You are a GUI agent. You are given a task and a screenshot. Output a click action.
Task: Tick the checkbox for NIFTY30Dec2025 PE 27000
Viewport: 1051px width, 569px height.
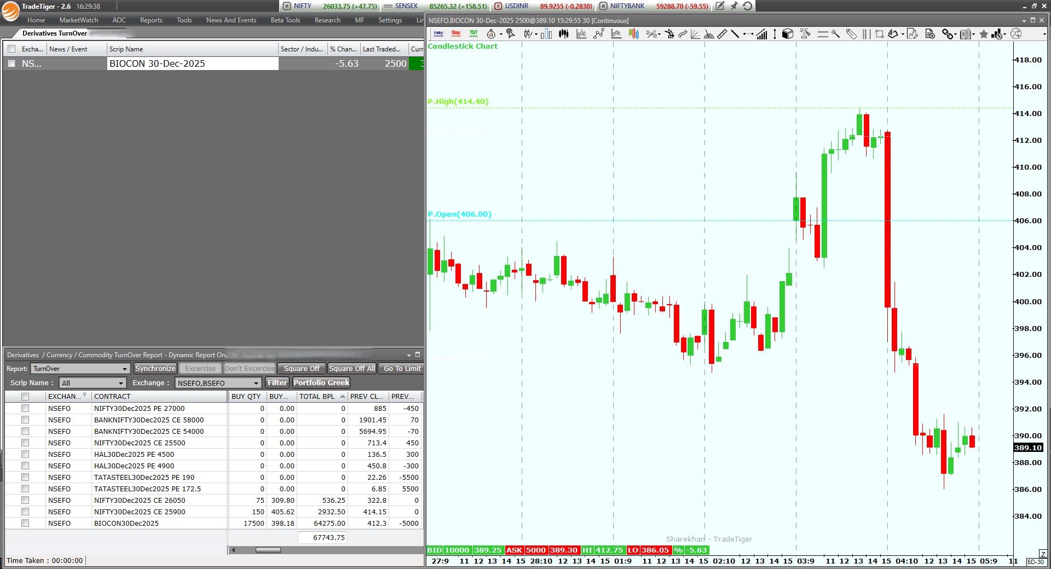click(25, 408)
